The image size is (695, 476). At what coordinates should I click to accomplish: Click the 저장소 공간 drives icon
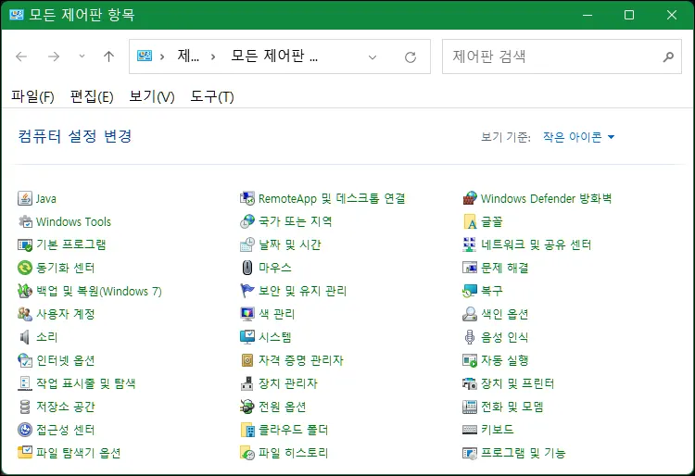click(x=25, y=407)
